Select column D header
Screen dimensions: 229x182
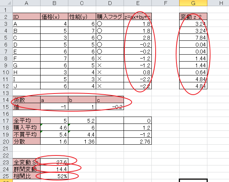pos(110,3)
